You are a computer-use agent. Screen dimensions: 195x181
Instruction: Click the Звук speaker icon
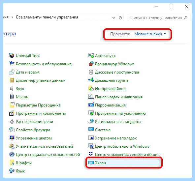coord(12,88)
